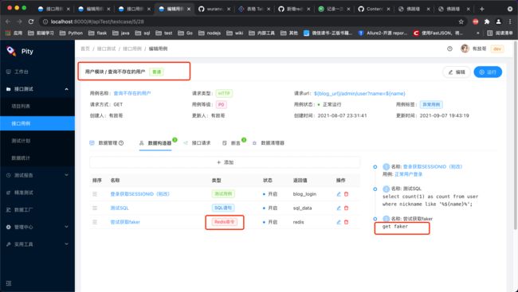This screenshot has height=292, width=518.
Task: Open a new browser tab with the plus icon
Action: coord(481,9)
